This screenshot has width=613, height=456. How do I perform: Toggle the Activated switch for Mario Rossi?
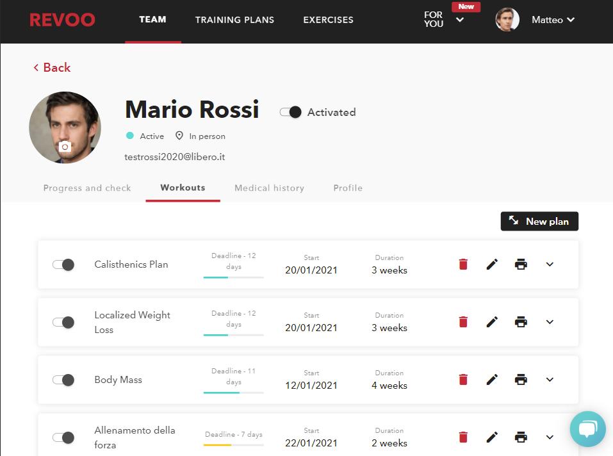(x=290, y=112)
